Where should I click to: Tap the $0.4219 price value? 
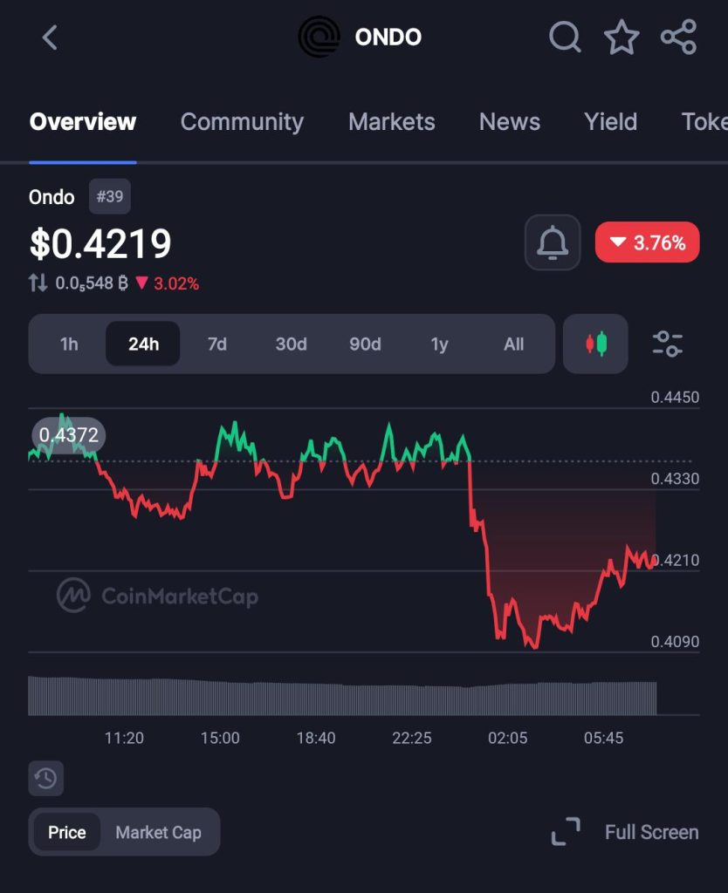(x=100, y=243)
